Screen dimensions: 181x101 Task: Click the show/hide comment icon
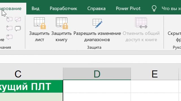point(18,19)
